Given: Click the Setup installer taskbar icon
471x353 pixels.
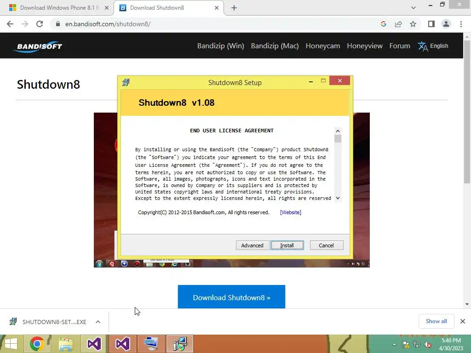Looking at the screenshot, I should [180, 344].
